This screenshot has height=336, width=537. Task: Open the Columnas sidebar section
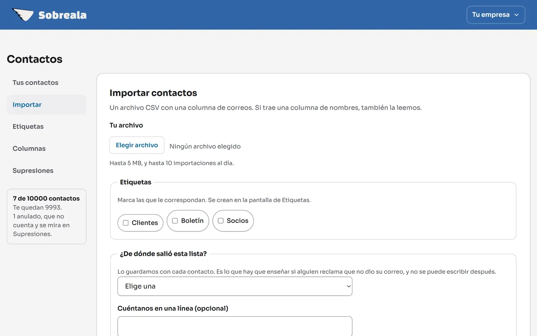[47, 149]
